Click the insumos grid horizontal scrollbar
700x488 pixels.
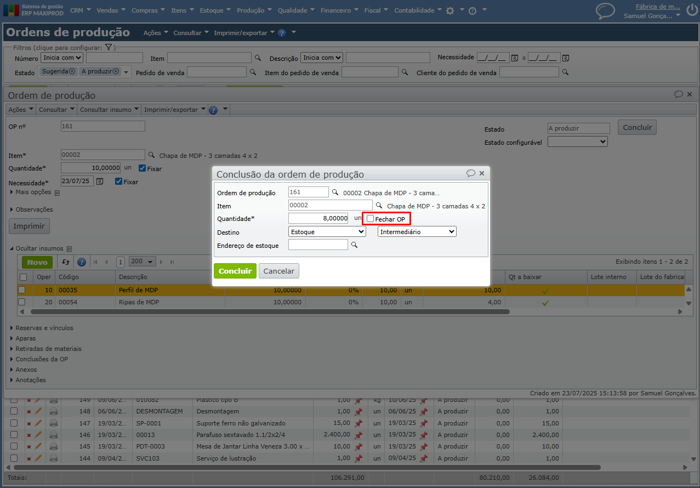(x=270, y=311)
